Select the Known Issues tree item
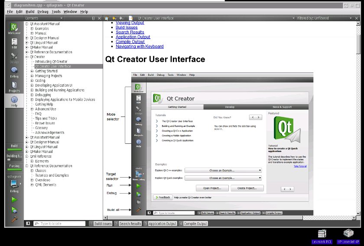This screenshot has width=364, height=246. click(45, 123)
